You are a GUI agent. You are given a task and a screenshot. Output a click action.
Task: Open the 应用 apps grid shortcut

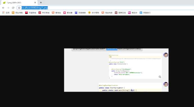(6, 13)
